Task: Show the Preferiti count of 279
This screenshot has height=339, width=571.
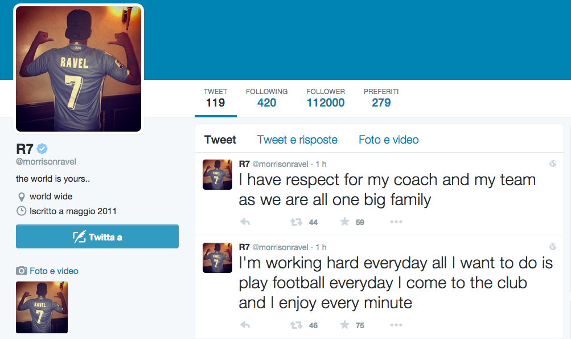Action: (x=381, y=98)
